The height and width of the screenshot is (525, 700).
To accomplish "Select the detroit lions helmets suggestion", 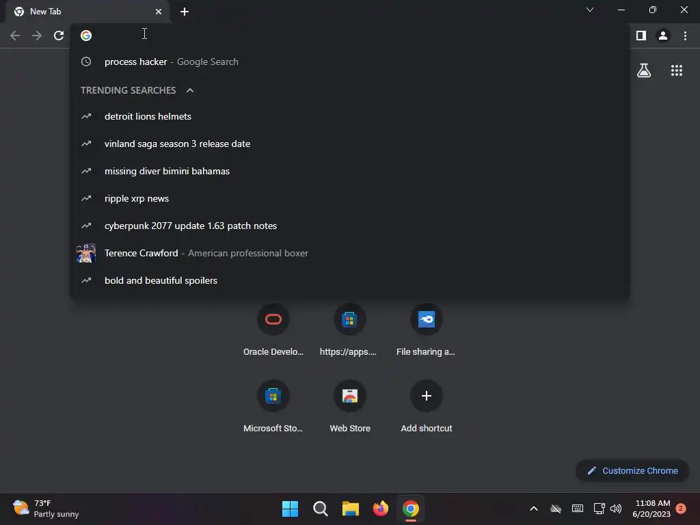I will point(349,116).
